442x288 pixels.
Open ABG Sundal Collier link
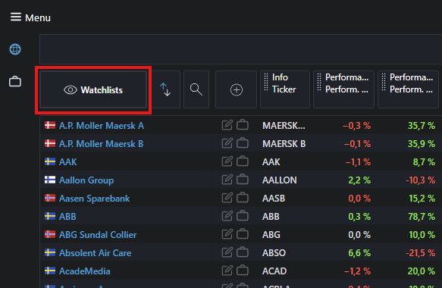(x=98, y=235)
